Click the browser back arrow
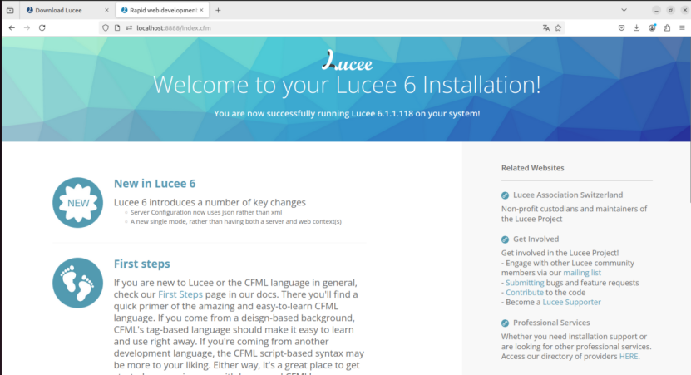The image size is (691, 375). (12, 27)
